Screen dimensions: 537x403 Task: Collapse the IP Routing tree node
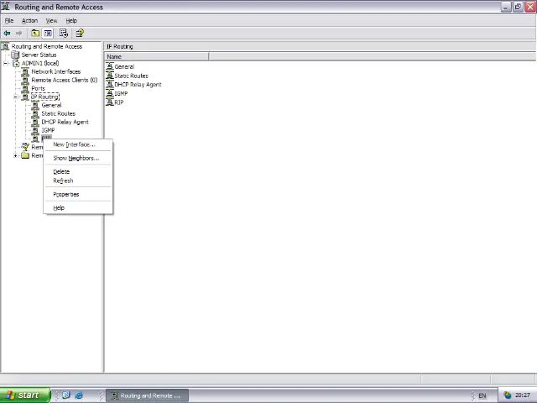click(x=15, y=97)
